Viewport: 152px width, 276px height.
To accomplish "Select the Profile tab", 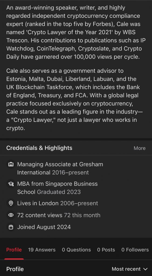I will 14,250.
